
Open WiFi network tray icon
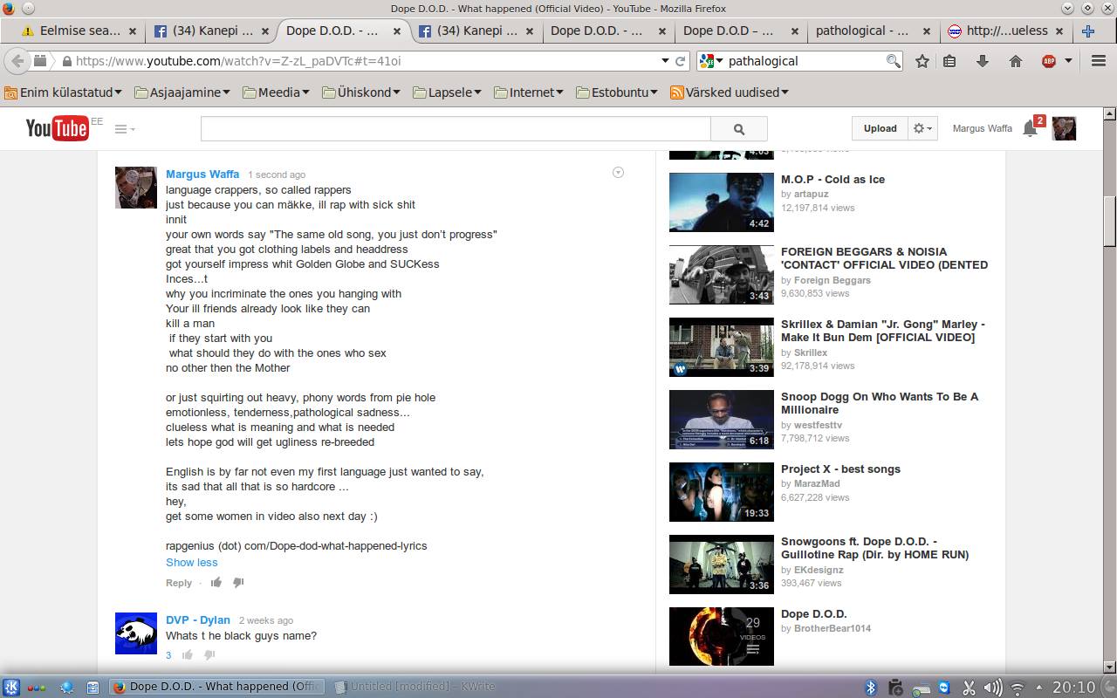pyautogui.click(x=1018, y=688)
